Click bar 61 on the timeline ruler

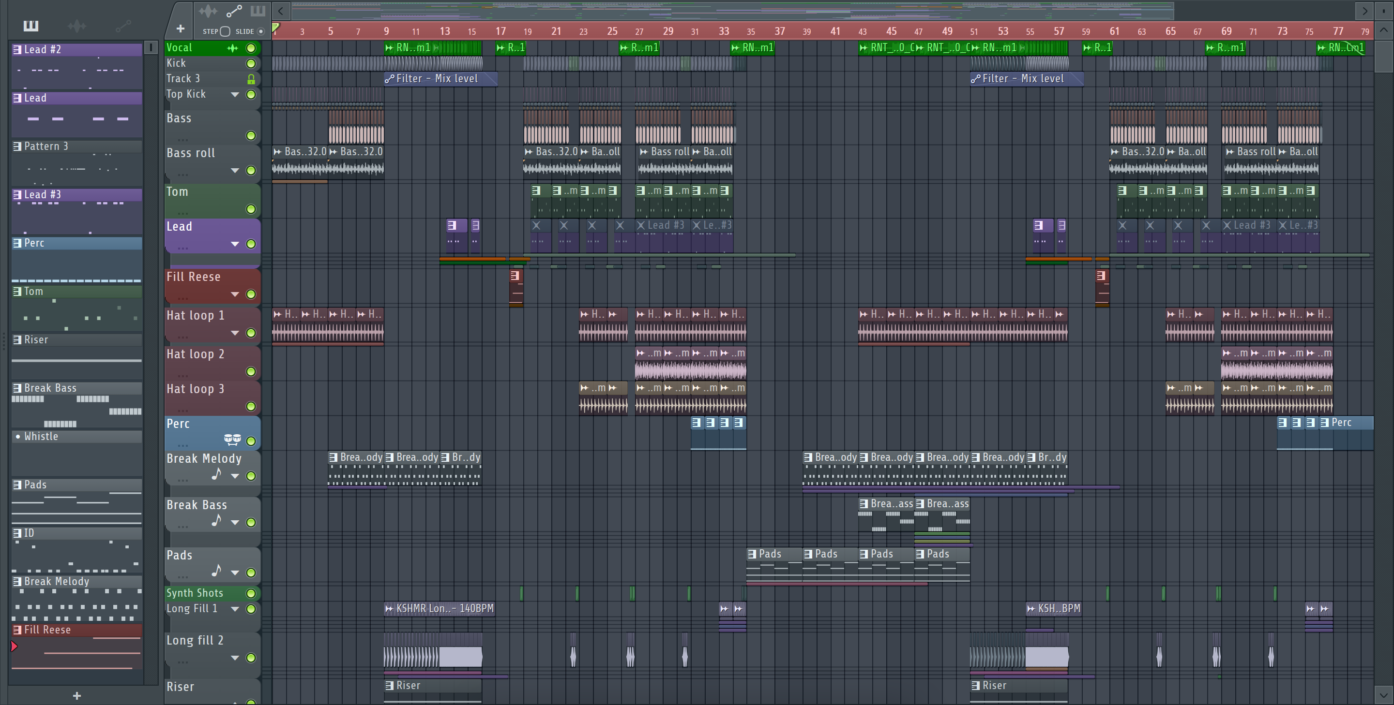tap(1114, 31)
